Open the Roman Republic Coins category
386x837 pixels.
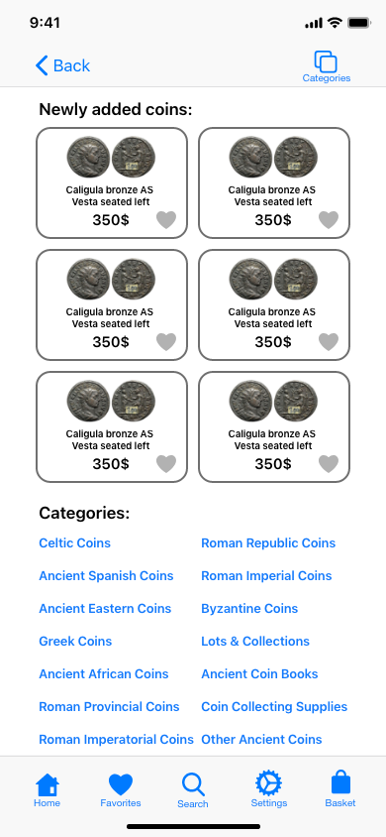click(x=268, y=542)
